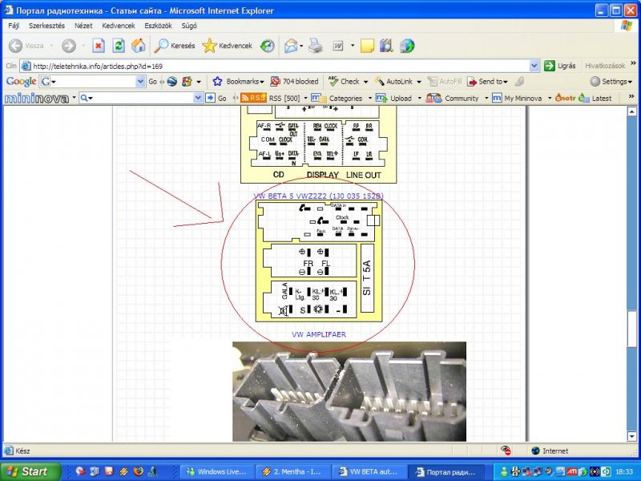Click the AutoFill button

pos(444,82)
